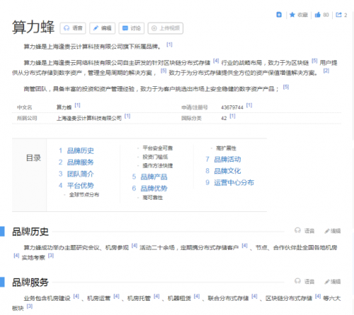Click the 上海逢贵云计算科技有限公司 company value
Viewport: 354px width, 315px height.
(x=89, y=118)
